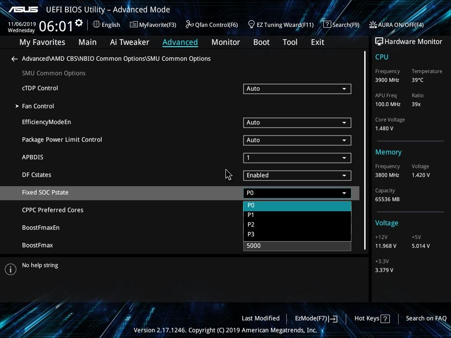Click the memory Capacity value 65536 MB
This screenshot has width=451, height=338.
click(387, 199)
